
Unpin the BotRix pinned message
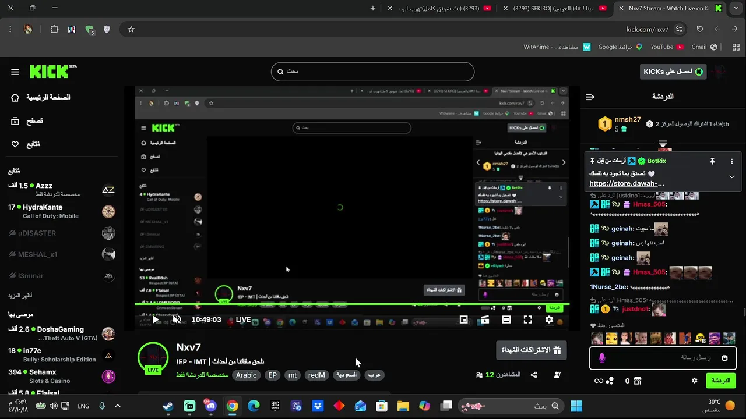tap(712, 161)
